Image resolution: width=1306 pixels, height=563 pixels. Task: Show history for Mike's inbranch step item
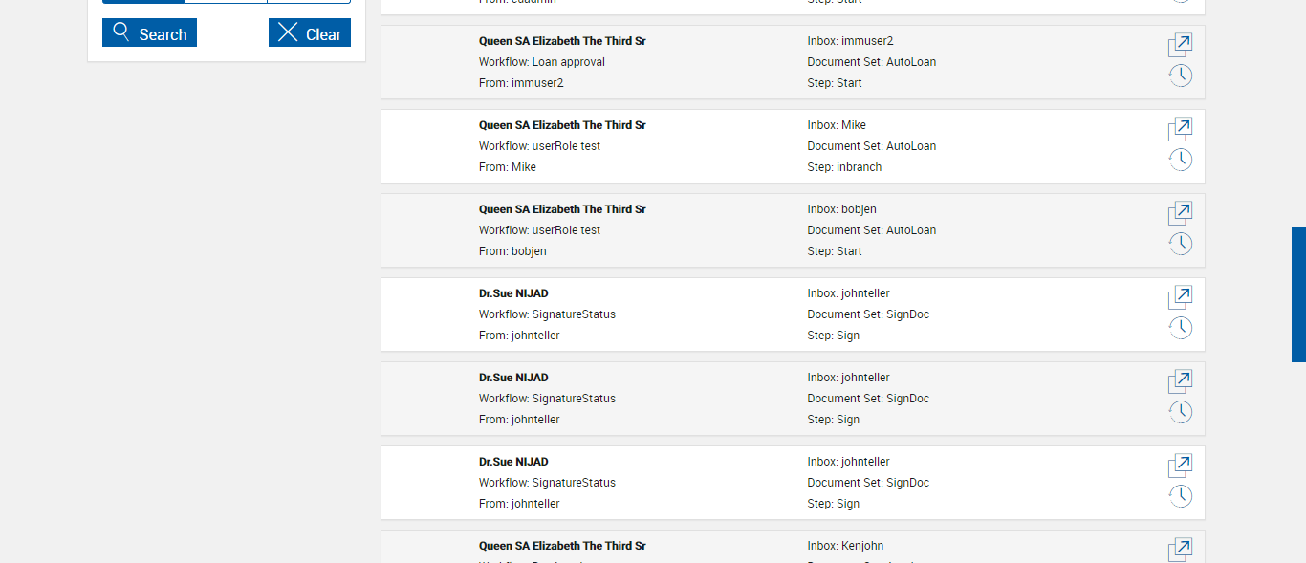[x=1180, y=160]
